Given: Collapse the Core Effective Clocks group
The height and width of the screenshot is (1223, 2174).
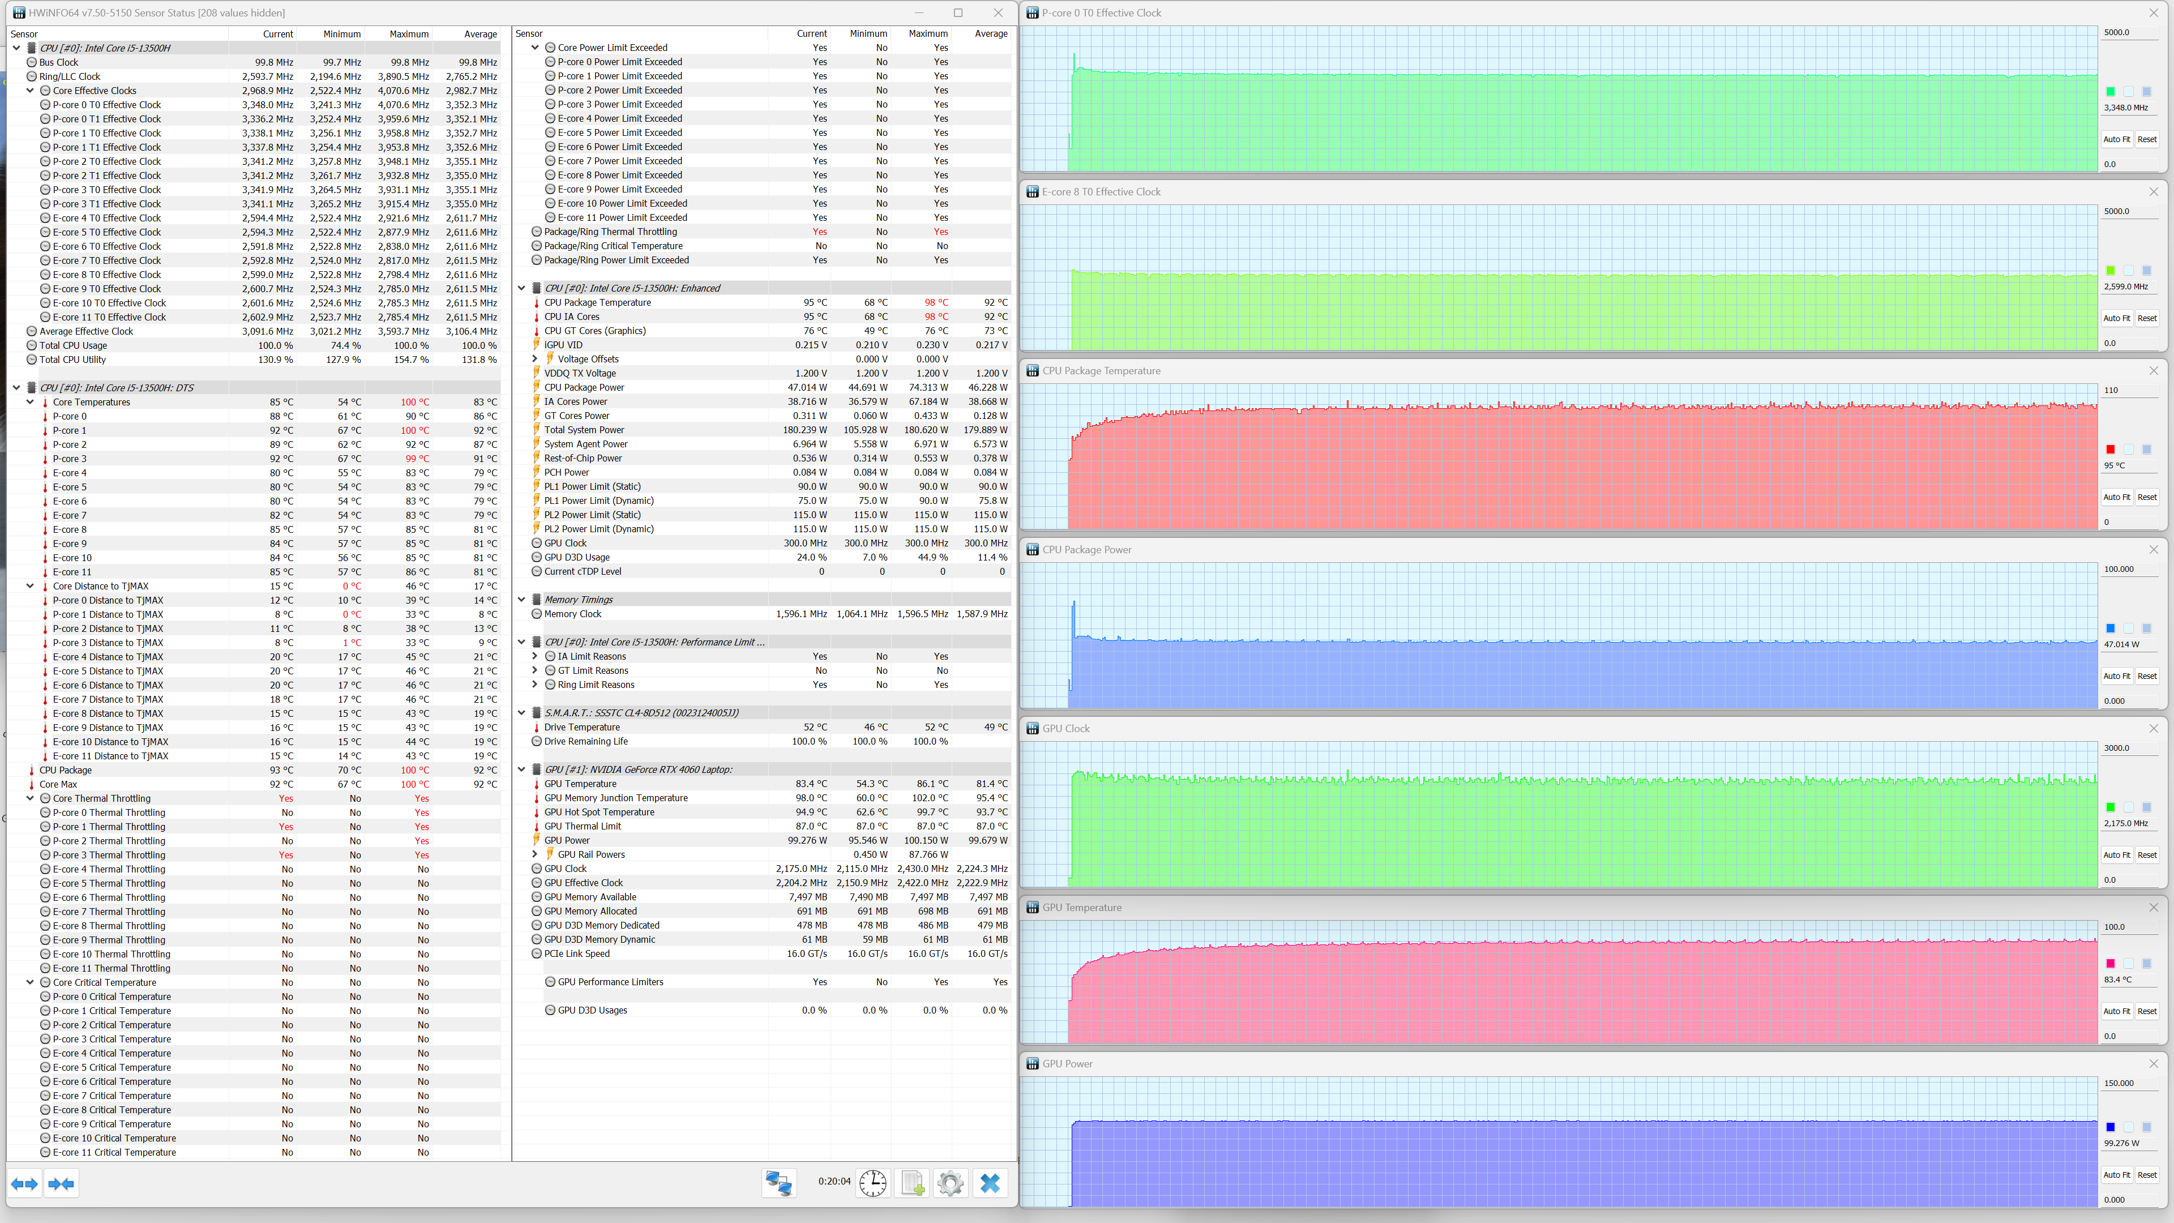Looking at the screenshot, I should click(x=31, y=91).
